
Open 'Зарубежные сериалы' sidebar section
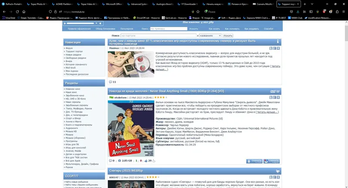coord(77,105)
